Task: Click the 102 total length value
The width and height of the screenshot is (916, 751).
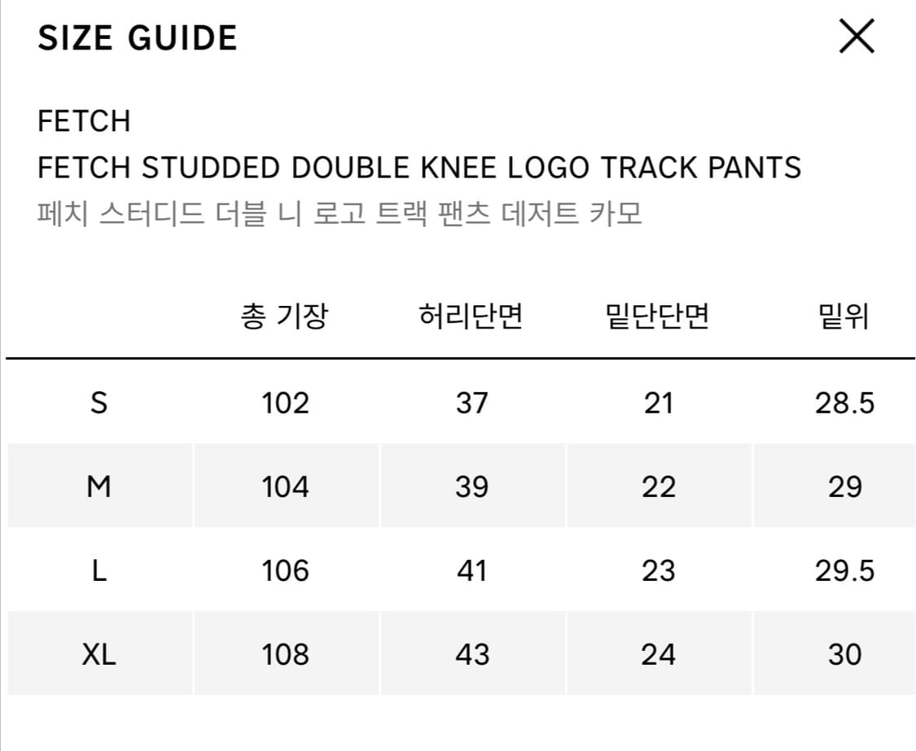Action: click(285, 403)
